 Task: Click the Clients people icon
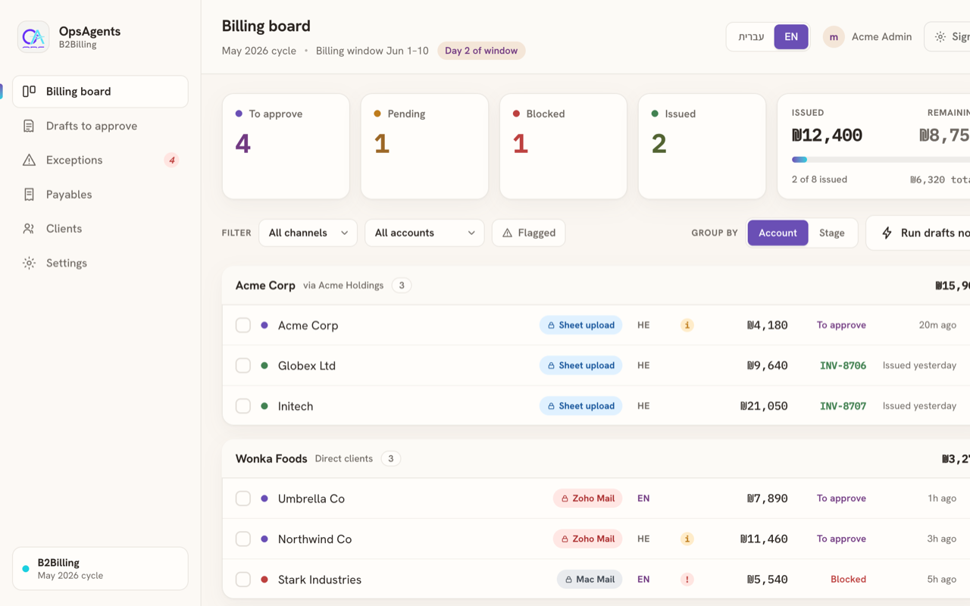[x=29, y=229]
